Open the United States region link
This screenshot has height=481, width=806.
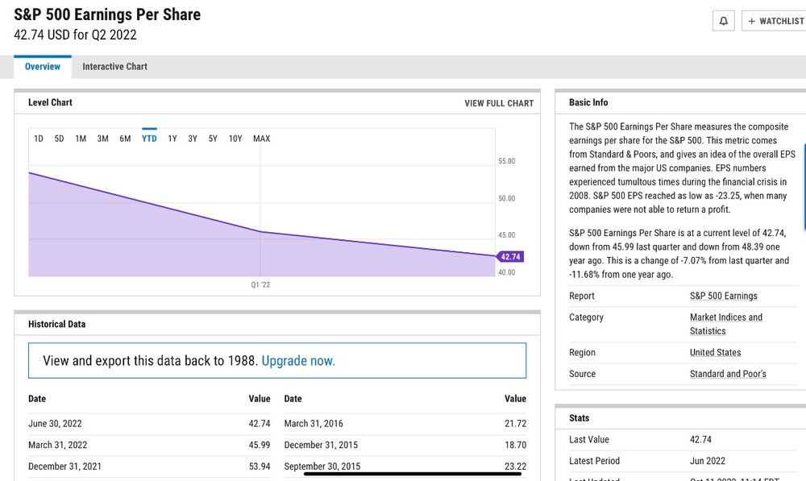tap(715, 353)
